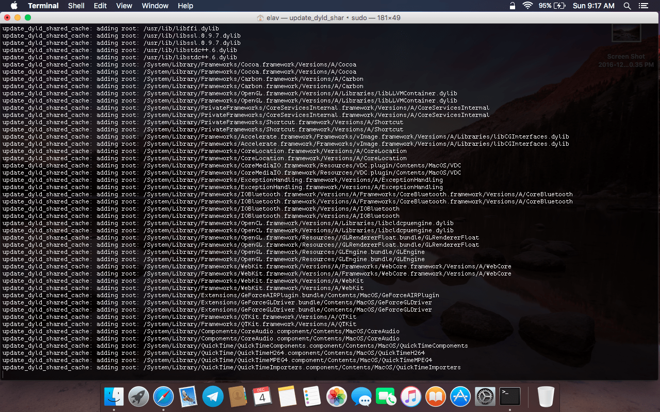This screenshot has height=412, width=660.
Task: Open the Apple menu
Action: point(14,6)
